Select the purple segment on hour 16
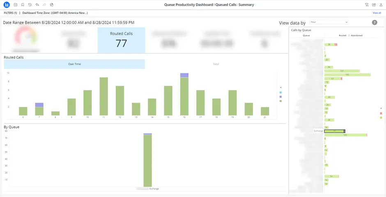386x197 pixels. [x=184, y=75]
